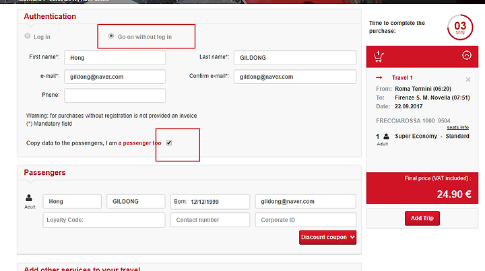Click the Travel 1 red arrow icon
This screenshot has height=271, width=485.
(x=379, y=77)
